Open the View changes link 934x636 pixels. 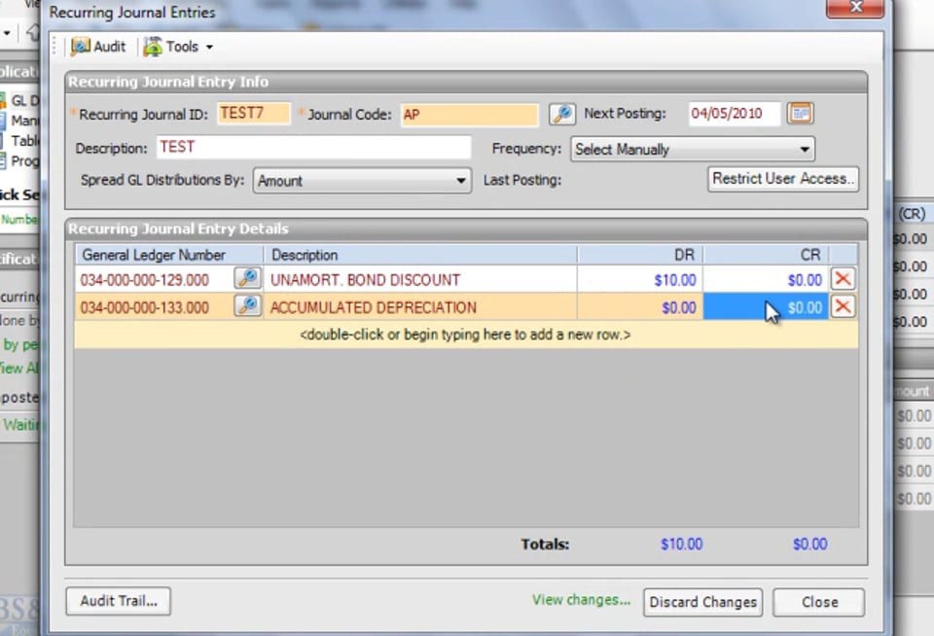581,600
